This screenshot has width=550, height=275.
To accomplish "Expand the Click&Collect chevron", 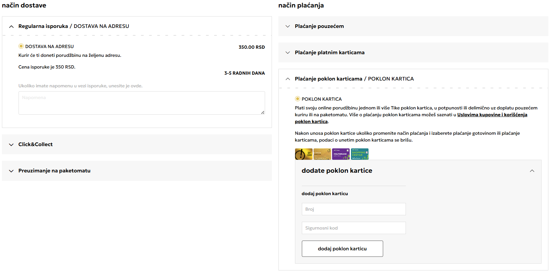I will coord(11,145).
